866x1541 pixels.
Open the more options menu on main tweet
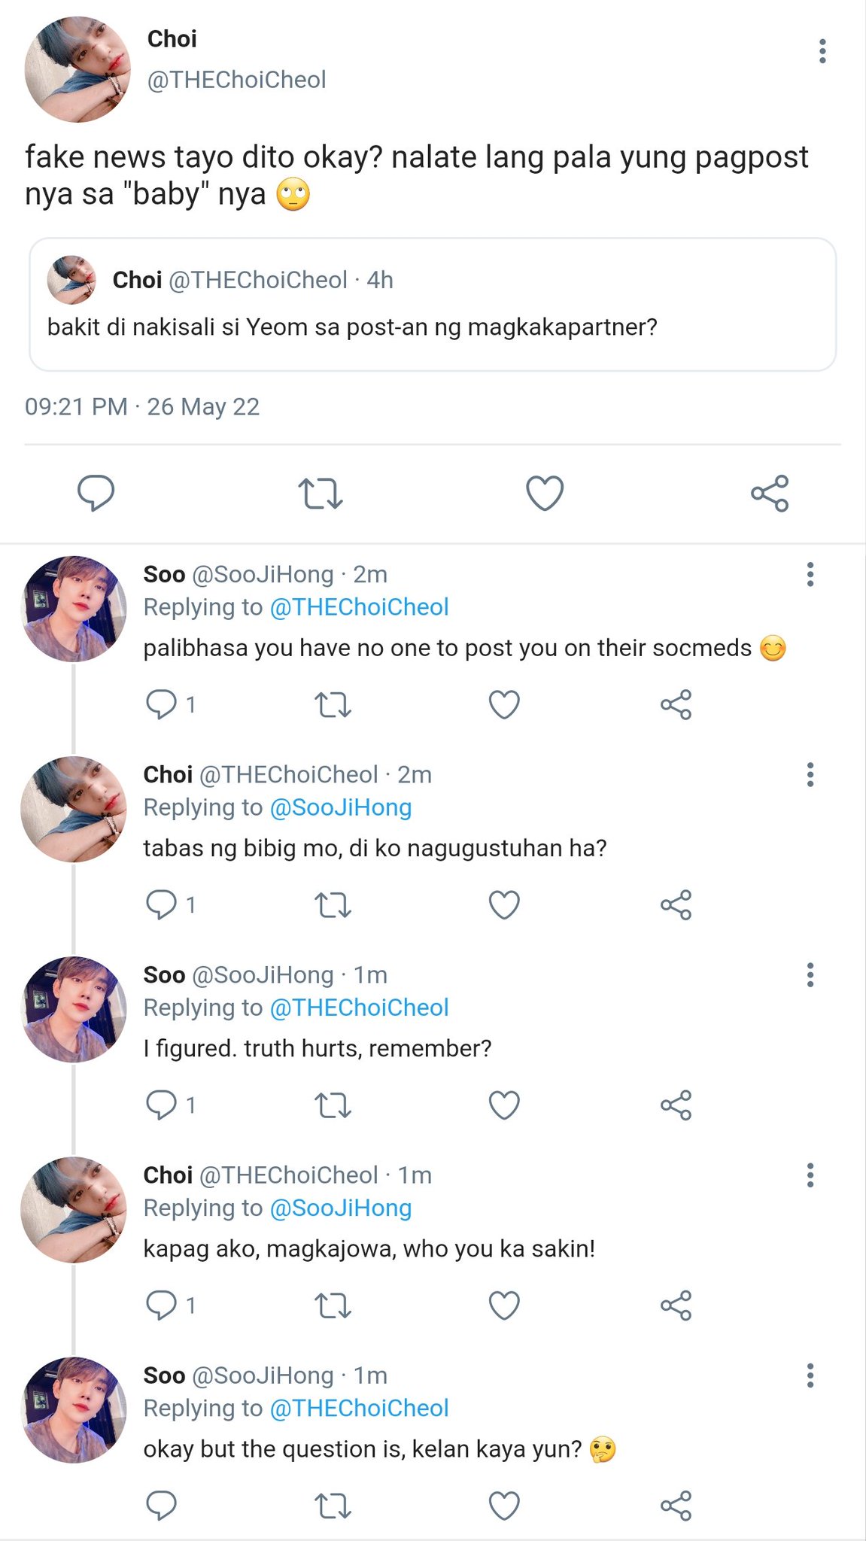point(822,51)
